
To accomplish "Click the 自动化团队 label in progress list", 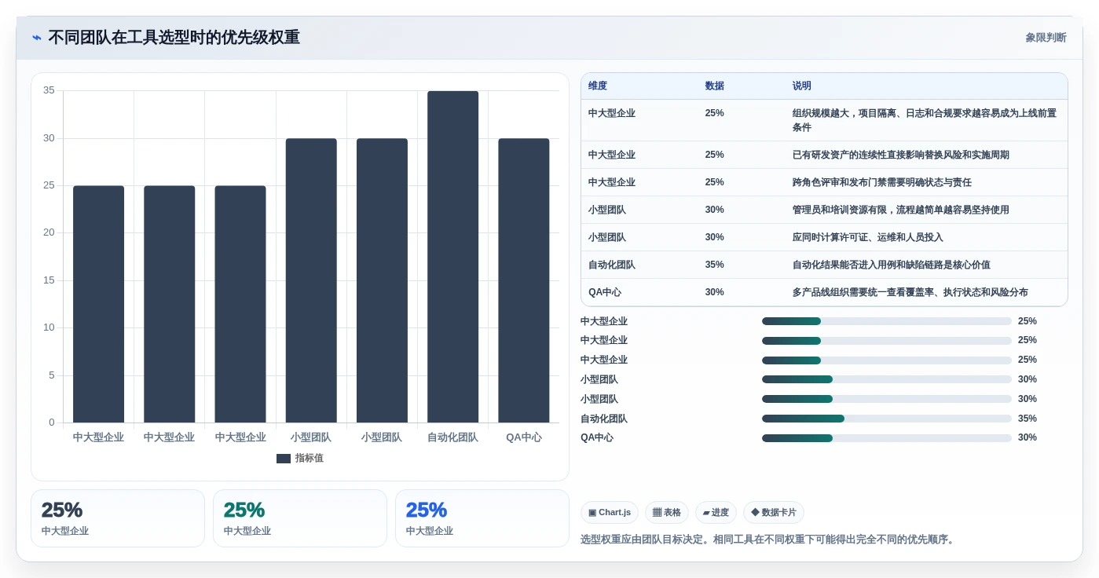I will click(604, 419).
